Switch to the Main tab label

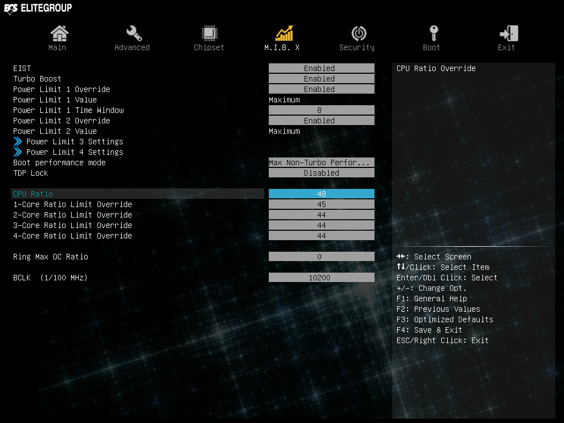(x=57, y=47)
